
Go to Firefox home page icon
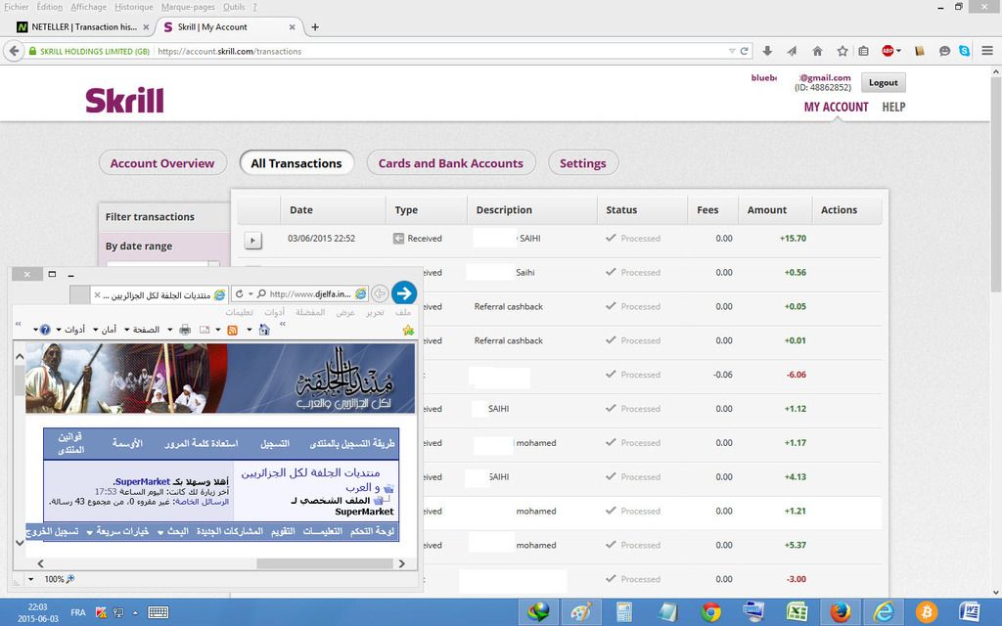pos(817,51)
